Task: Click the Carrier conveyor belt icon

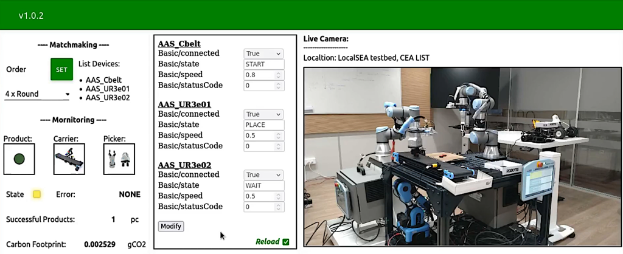Action: coord(69,159)
